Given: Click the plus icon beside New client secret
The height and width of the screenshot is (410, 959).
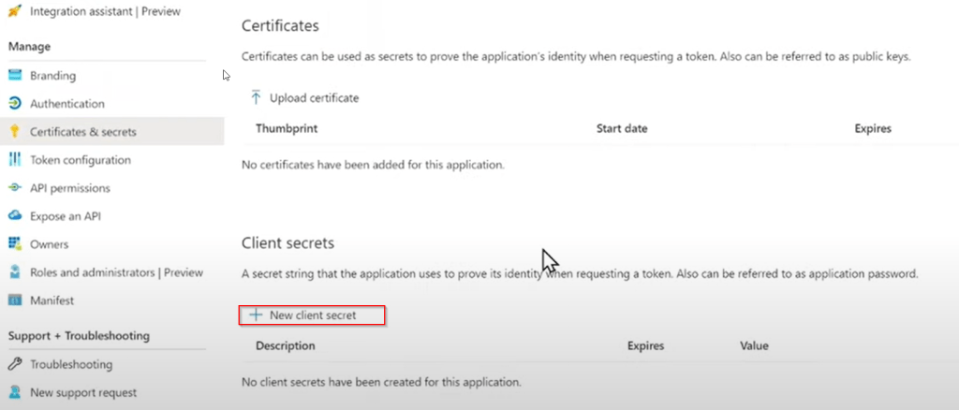Looking at the screenshot, I should pyautogui.click(x=255, y=315).
